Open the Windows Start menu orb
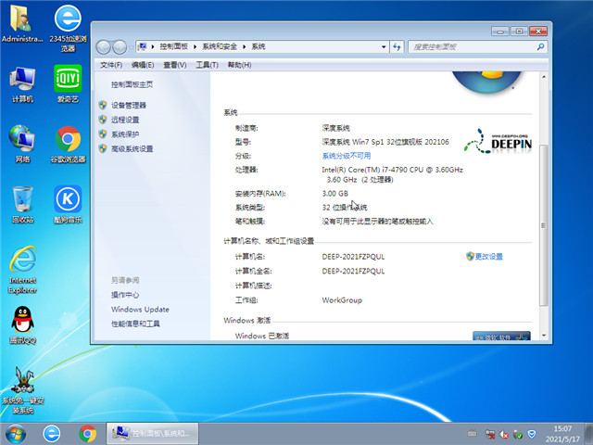Screen dimensions: 593x445 (16, 434)
